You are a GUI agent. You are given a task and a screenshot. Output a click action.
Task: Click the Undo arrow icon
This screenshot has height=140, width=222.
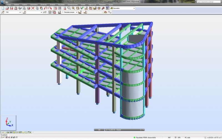click(x=46, y=8)
